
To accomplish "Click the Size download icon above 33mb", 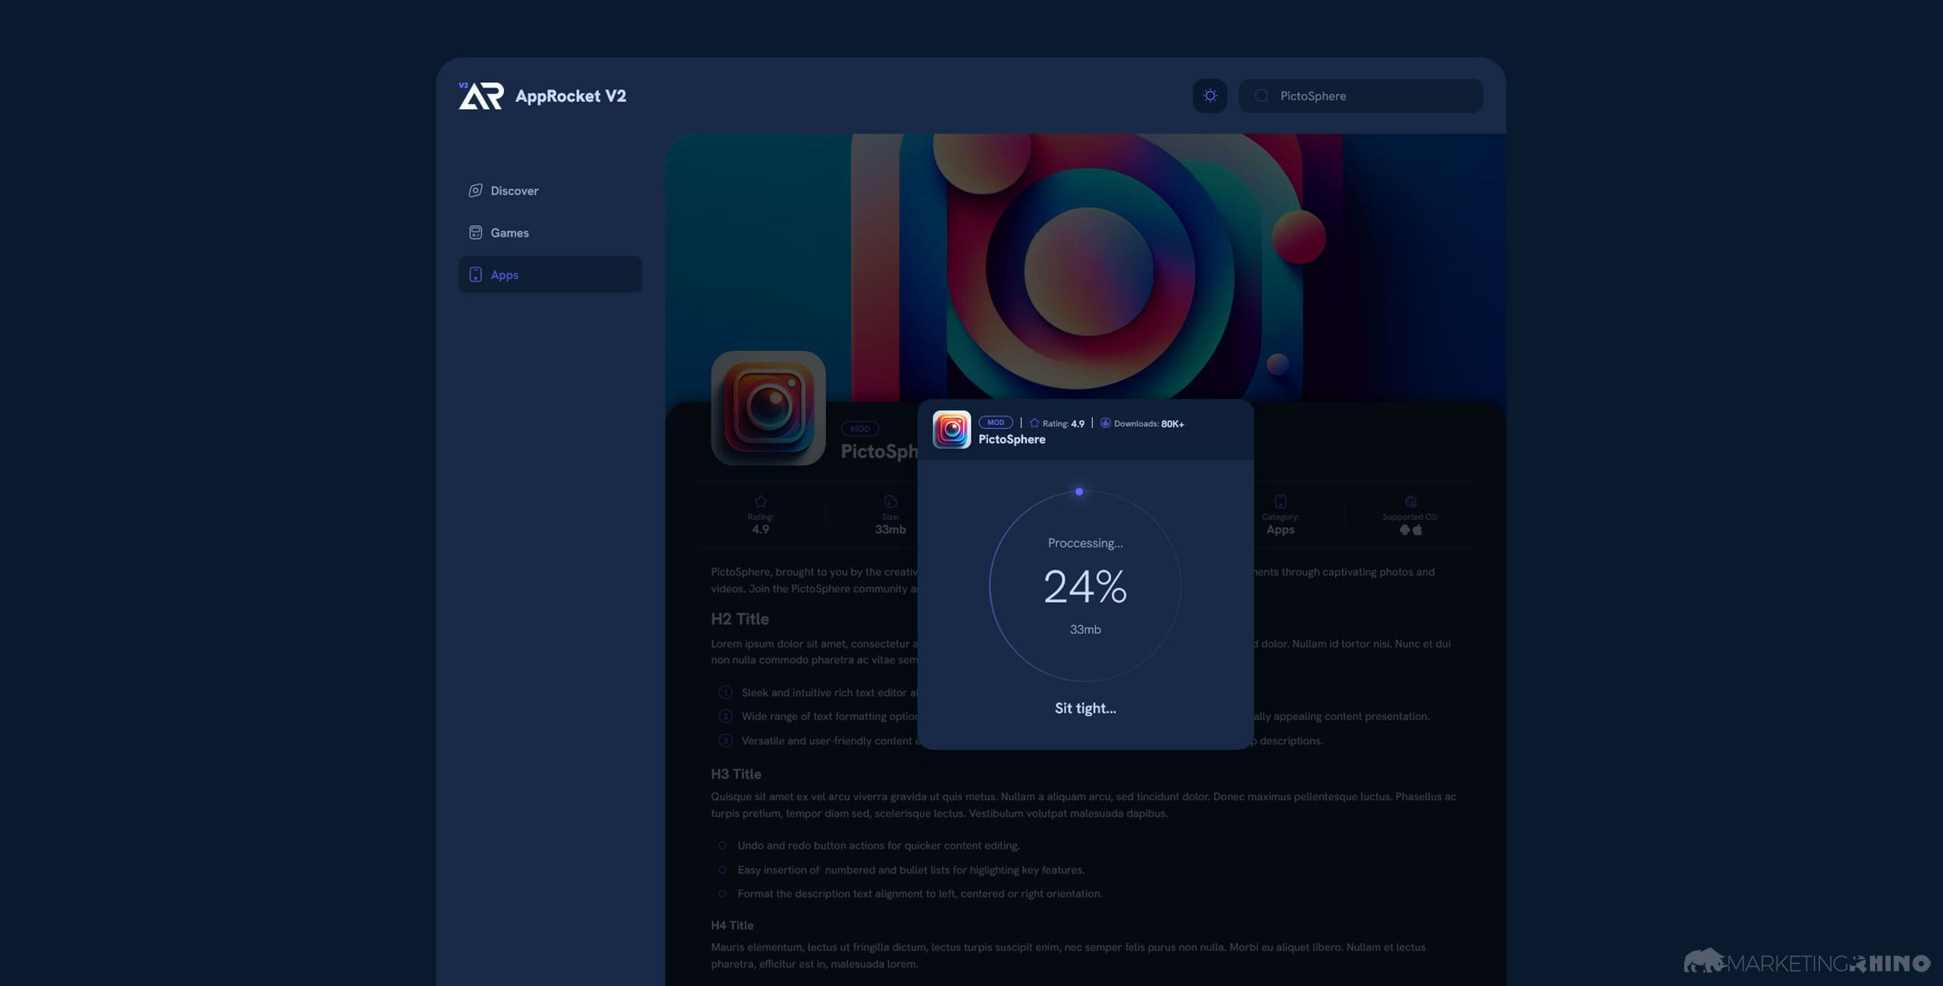I will click(890, 501).
